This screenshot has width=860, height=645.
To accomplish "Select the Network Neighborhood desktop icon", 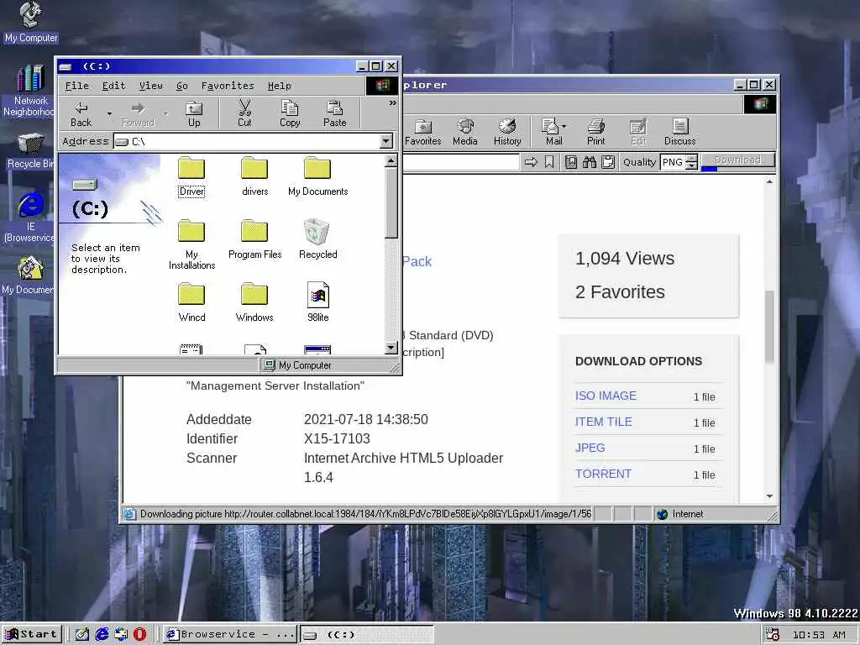I will click(29, 91).
